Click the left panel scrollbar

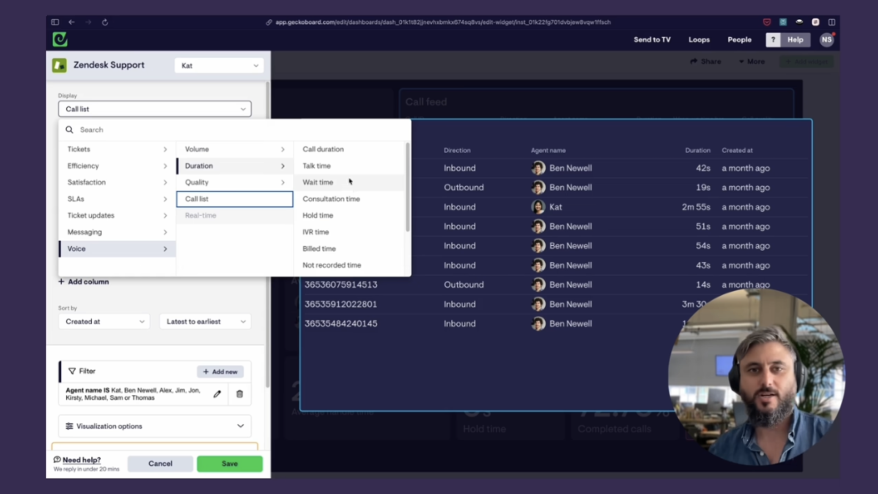(267, 234)
